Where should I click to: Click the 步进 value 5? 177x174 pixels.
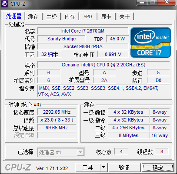158,72
